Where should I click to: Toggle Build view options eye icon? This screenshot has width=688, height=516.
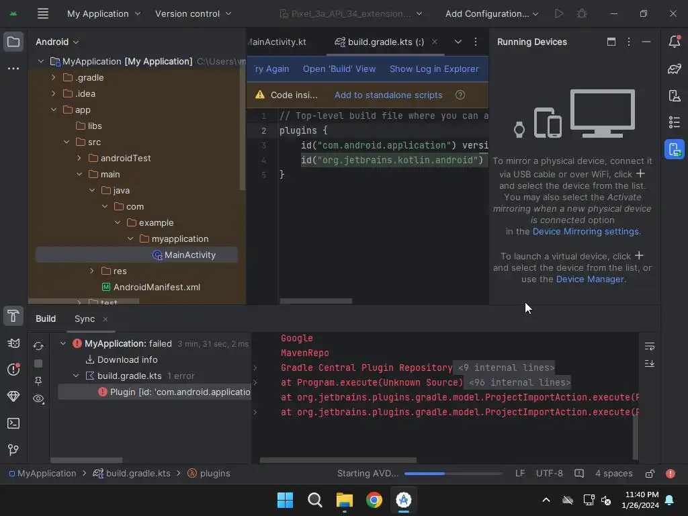click(x=38, y=399)
